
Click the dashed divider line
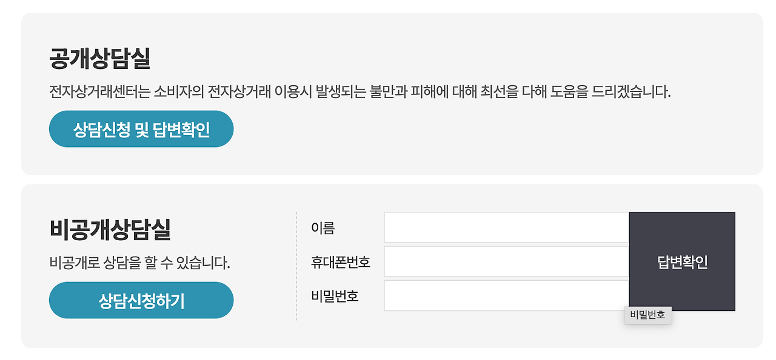(x=296, y=263)
